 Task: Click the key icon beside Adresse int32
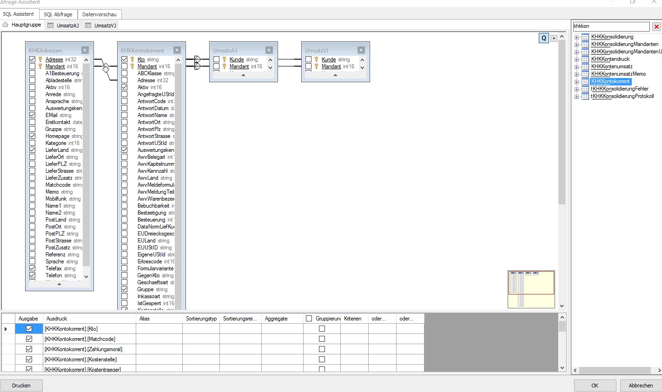coord(40,59)
